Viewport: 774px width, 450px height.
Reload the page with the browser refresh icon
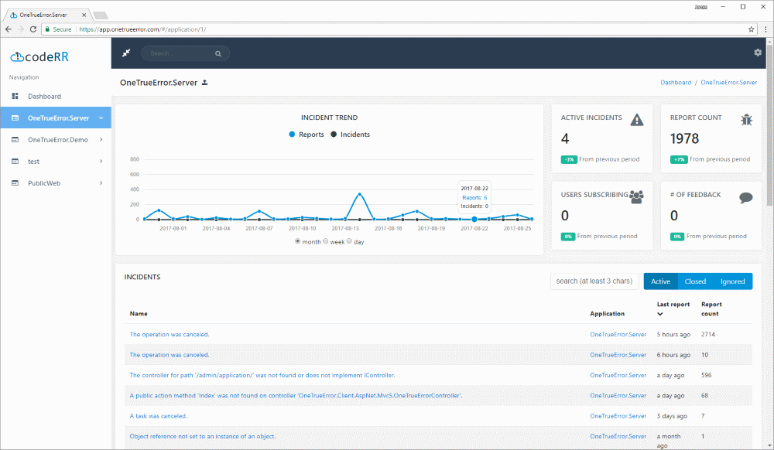[33, 29]
